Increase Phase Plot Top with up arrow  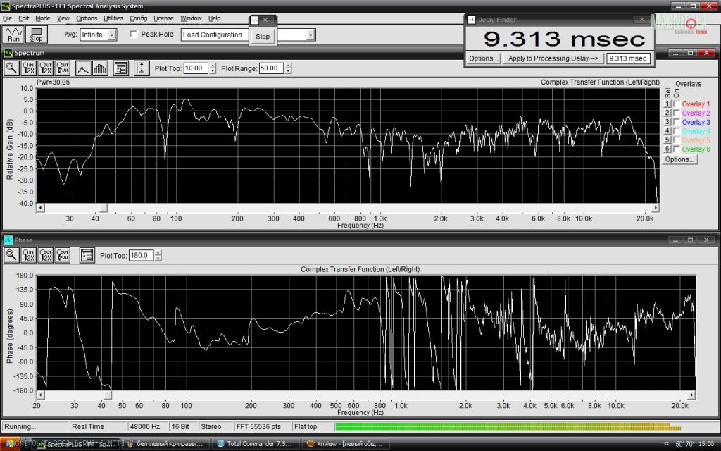158,253
